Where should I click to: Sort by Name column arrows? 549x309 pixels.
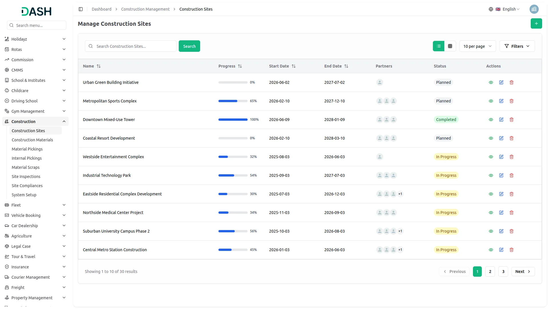[x=99, y=66]
